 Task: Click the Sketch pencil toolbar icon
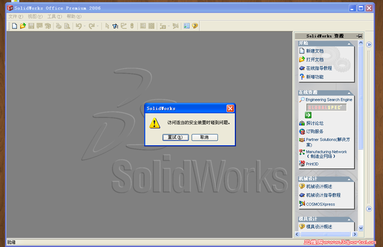[124, 26]
